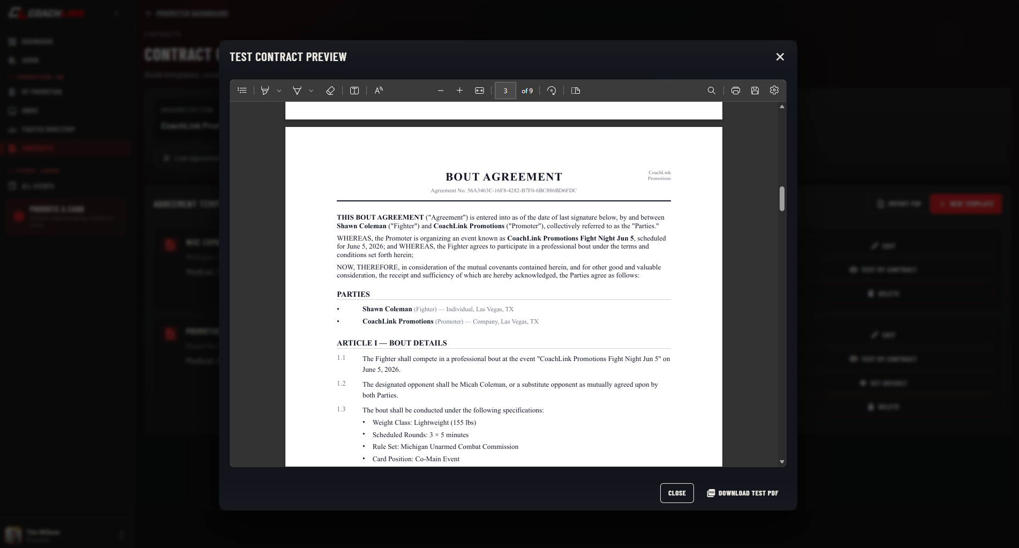Open the PDF table of contents panel

click(242, 91)
